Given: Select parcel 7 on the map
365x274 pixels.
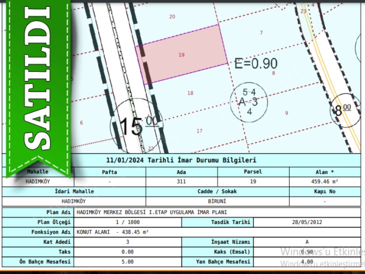Looking at the screenshot, I should tap(261, 33).
